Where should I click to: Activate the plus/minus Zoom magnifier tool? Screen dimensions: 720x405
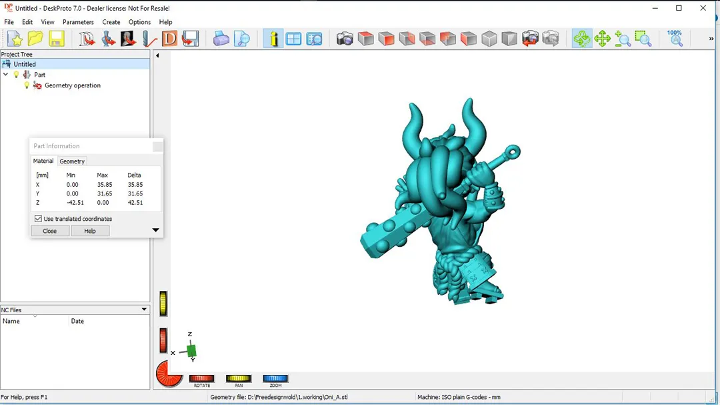coord(623,39)
